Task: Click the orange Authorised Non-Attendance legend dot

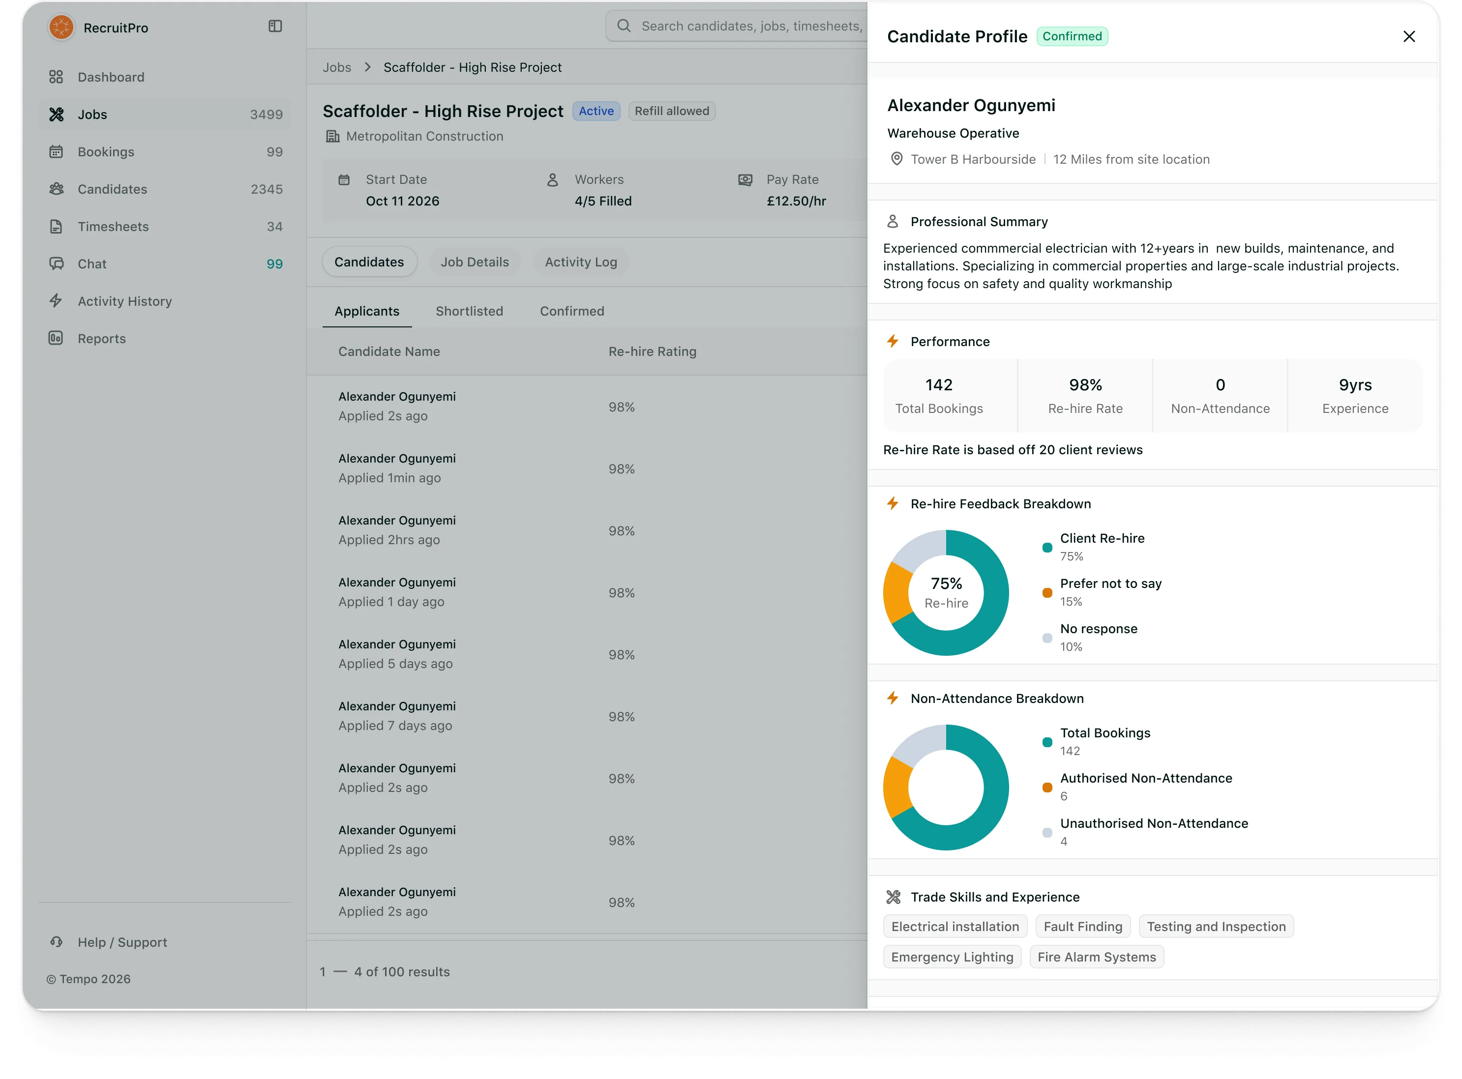Action: click(1046, 787)
